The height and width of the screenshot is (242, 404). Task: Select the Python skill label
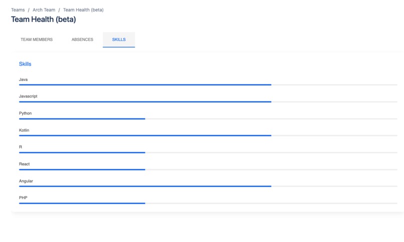point(25,113)
